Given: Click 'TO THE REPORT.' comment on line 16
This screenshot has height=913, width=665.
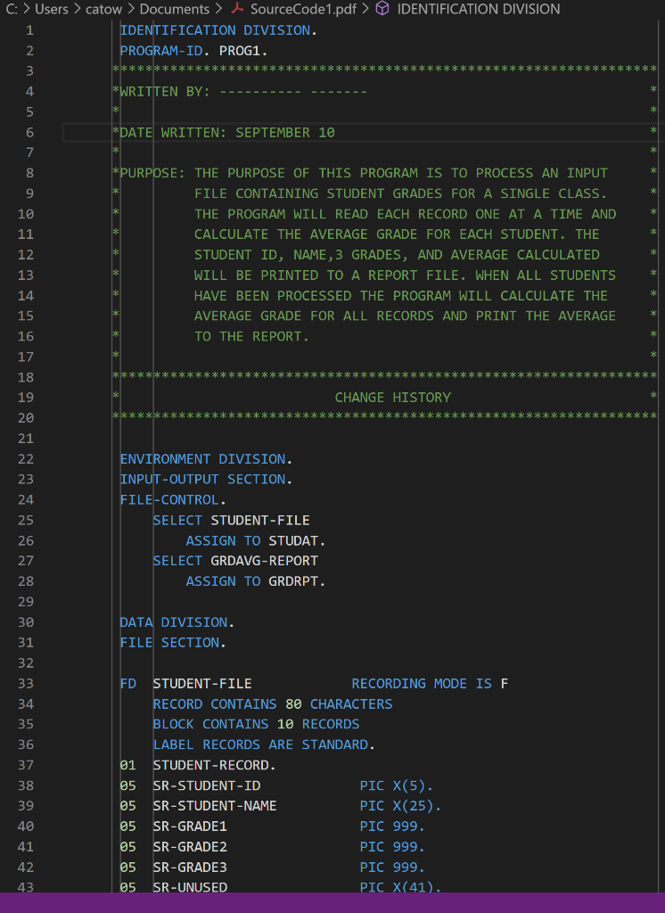Looking at the screenshot, I should (x=251, y=336).
